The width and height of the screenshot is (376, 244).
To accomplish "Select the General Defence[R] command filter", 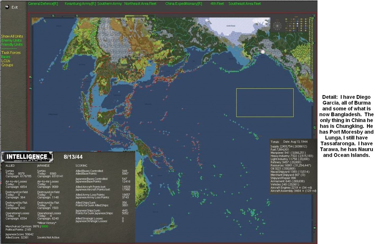I will 43,4.
